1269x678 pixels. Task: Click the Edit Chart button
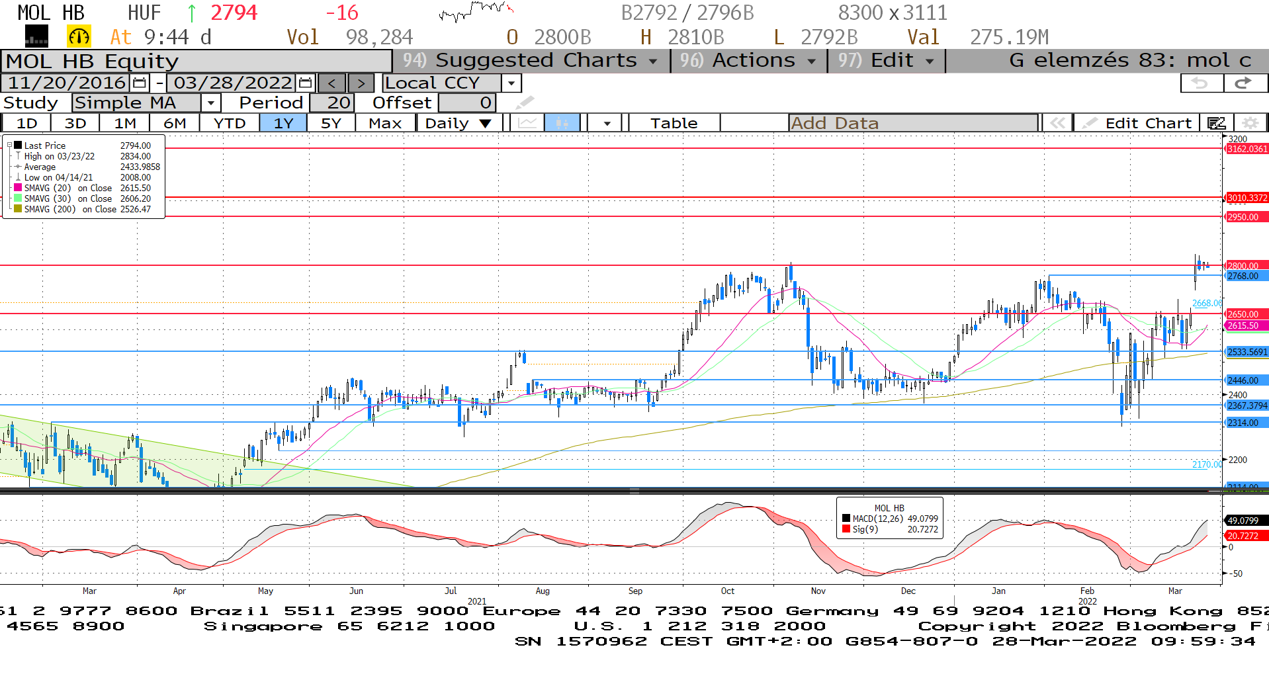tap(1137, 123)
